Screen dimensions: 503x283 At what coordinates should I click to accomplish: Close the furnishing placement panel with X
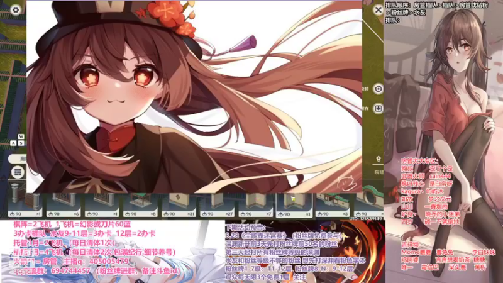coord(379,10)
